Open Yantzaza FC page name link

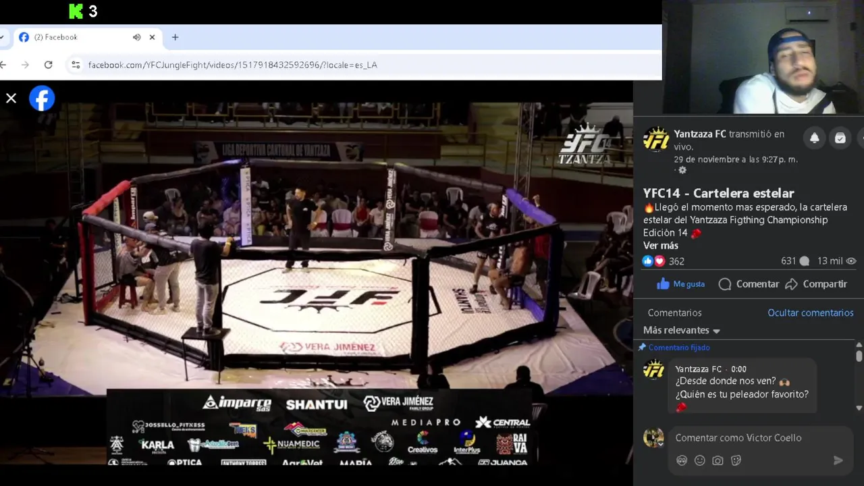coord(700,134)
